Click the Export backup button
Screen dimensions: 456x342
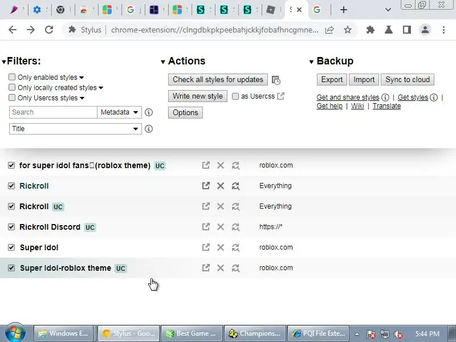click(x=332, y=79)
